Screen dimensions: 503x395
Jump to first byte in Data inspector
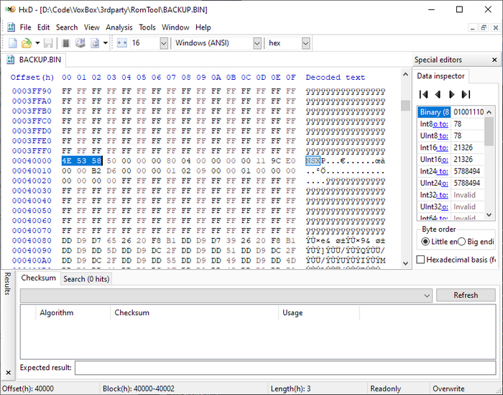pyautogui.click(x=424, y=94)
